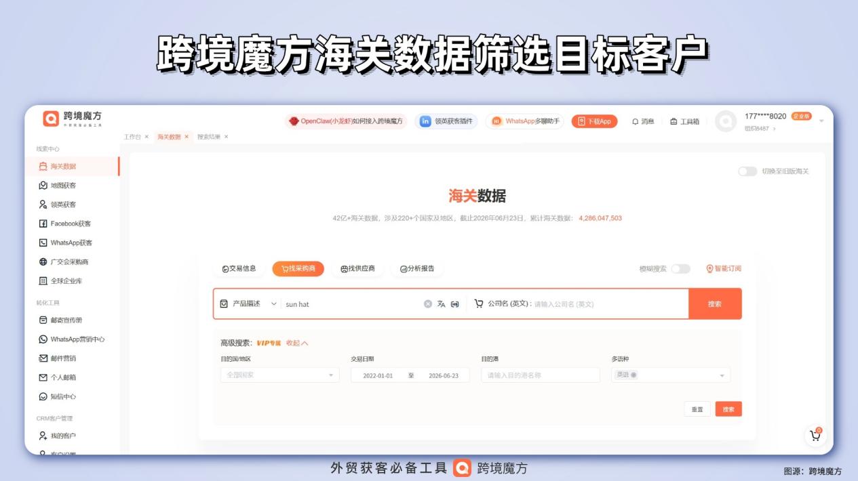Open 海关数据 in the sidebar
Image resolution: width=858 pixels, height=481 pixels.
tap(71, 166)
